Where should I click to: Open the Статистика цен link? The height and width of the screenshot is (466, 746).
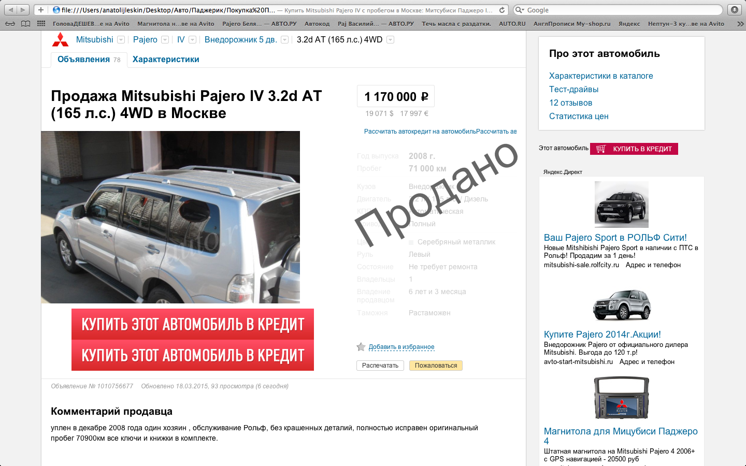coord(579,116)
